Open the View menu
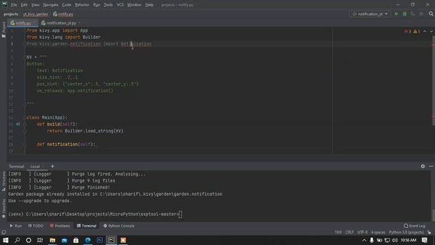The width and height of the screenshot is (435, 245). click(x=35, y=5)
